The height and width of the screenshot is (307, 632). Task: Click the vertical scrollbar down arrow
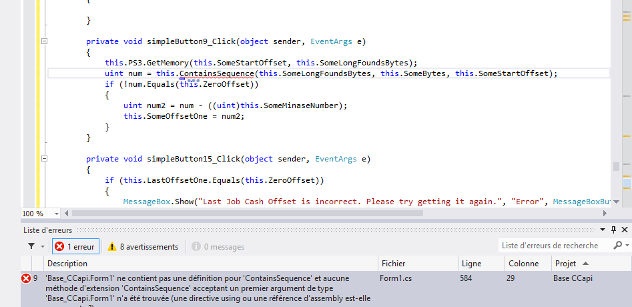click(x=616, y=203)
